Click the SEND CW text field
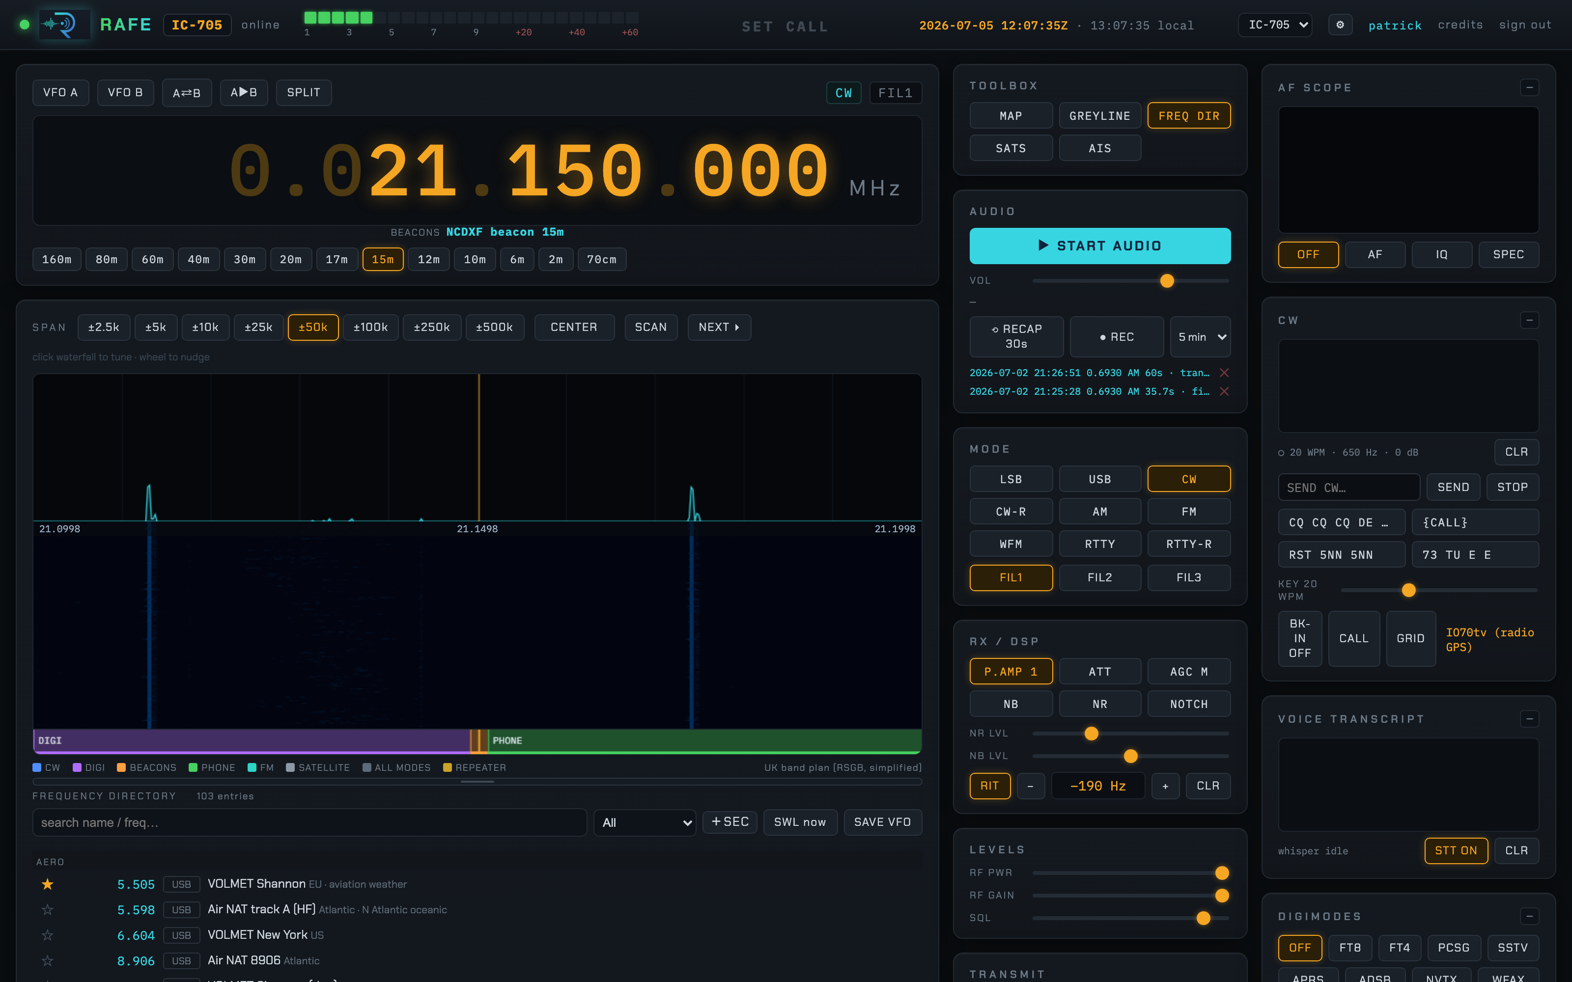The height and width of the screenshot is (982, 1572). point(1348,487)
